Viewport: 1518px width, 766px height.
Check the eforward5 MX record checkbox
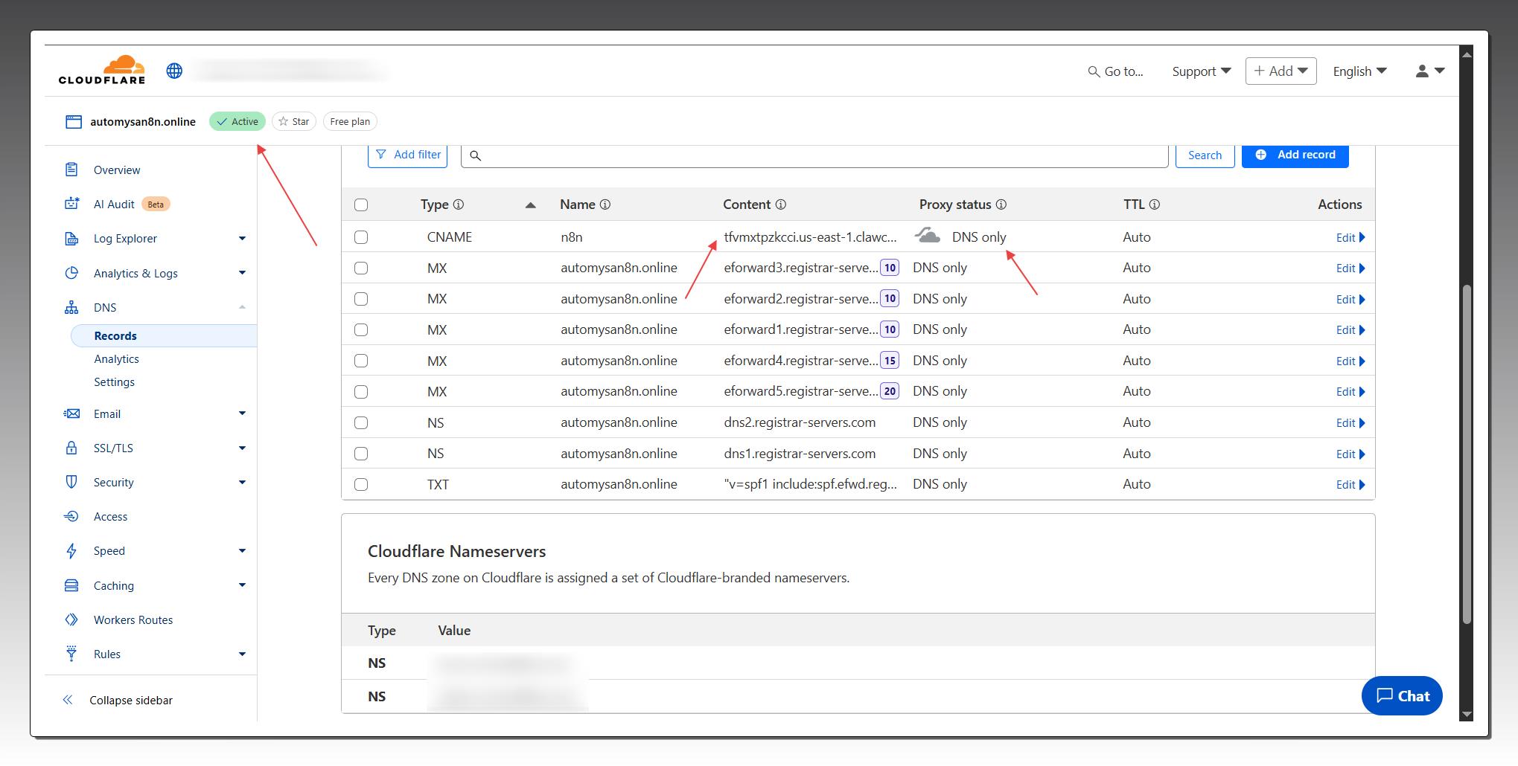pyautogui.click(x=361, y=392)
